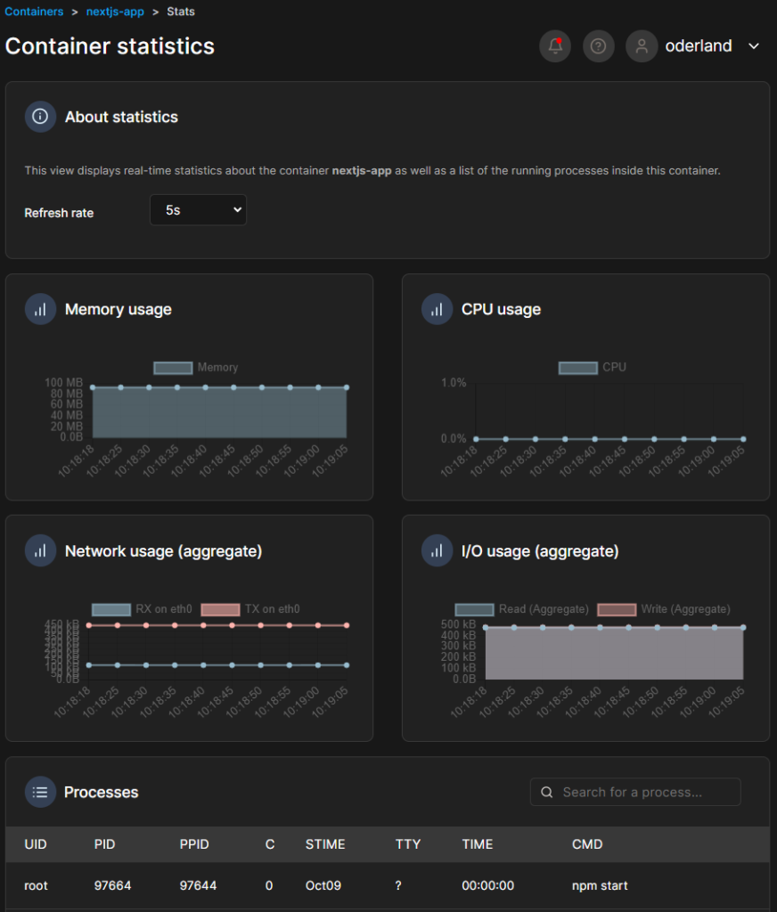
Task: Toggle TX on eth0 legend swatch
Action: [x=220, y=609]
